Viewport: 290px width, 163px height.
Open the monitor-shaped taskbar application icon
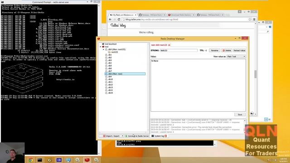[x=68, y=160]
